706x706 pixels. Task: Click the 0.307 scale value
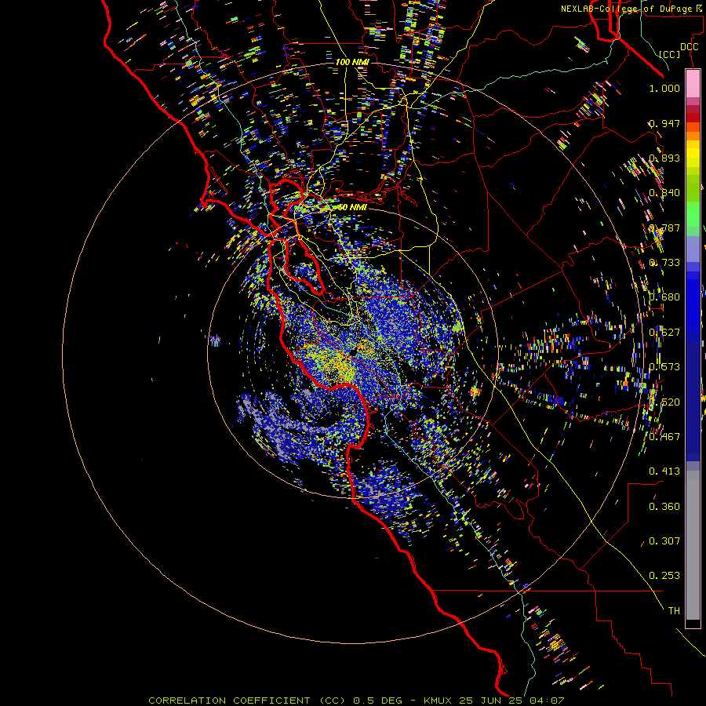(x=664, y=540)
